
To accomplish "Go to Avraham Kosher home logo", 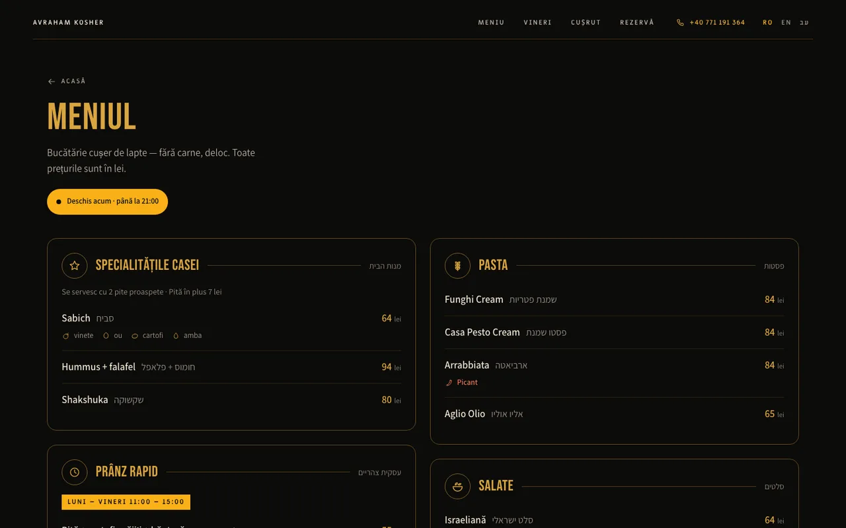I will [x=68, y=22].
